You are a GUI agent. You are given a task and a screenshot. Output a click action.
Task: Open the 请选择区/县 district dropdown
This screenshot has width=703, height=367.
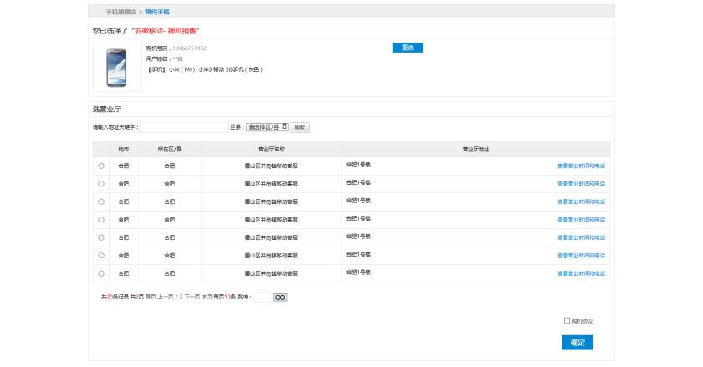pos(267,127)
